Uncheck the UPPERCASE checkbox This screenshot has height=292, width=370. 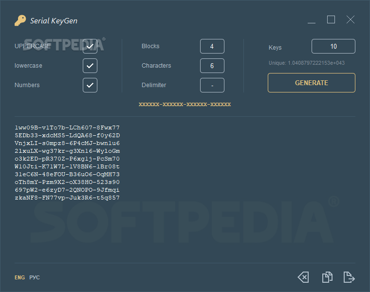(x=90, y=46)
